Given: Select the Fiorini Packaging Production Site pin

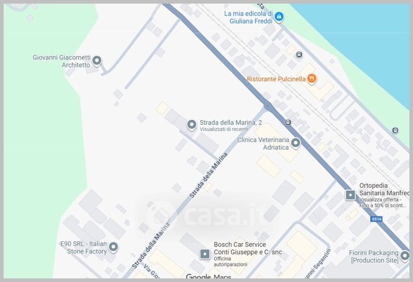Looking at the screenshot, I should pyautogui.click(x=405, y=255).
